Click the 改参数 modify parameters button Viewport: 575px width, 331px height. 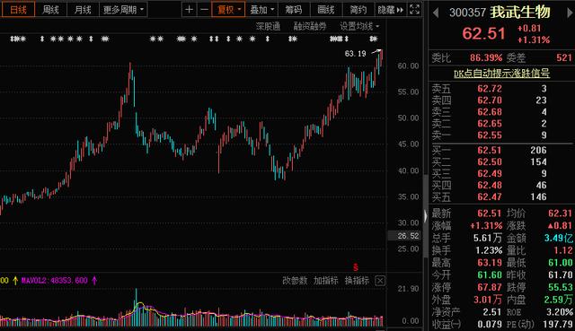pyautogui.click(x=295, y=281)
